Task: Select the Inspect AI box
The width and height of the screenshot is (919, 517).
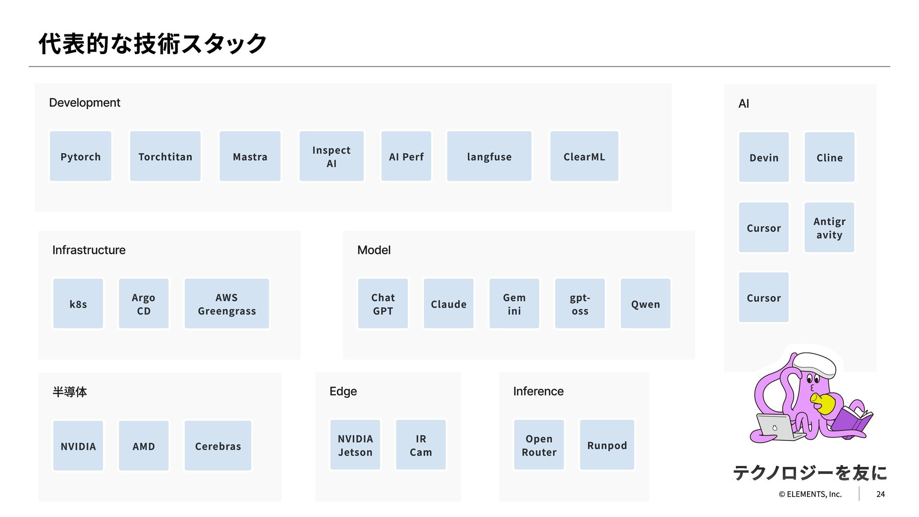Action: click(x=331, y=157)
